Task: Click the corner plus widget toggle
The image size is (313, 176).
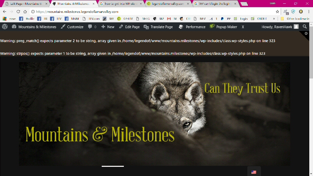Action: coord(306,33)
